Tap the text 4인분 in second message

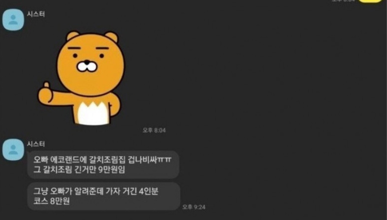[x=148, y=191]
